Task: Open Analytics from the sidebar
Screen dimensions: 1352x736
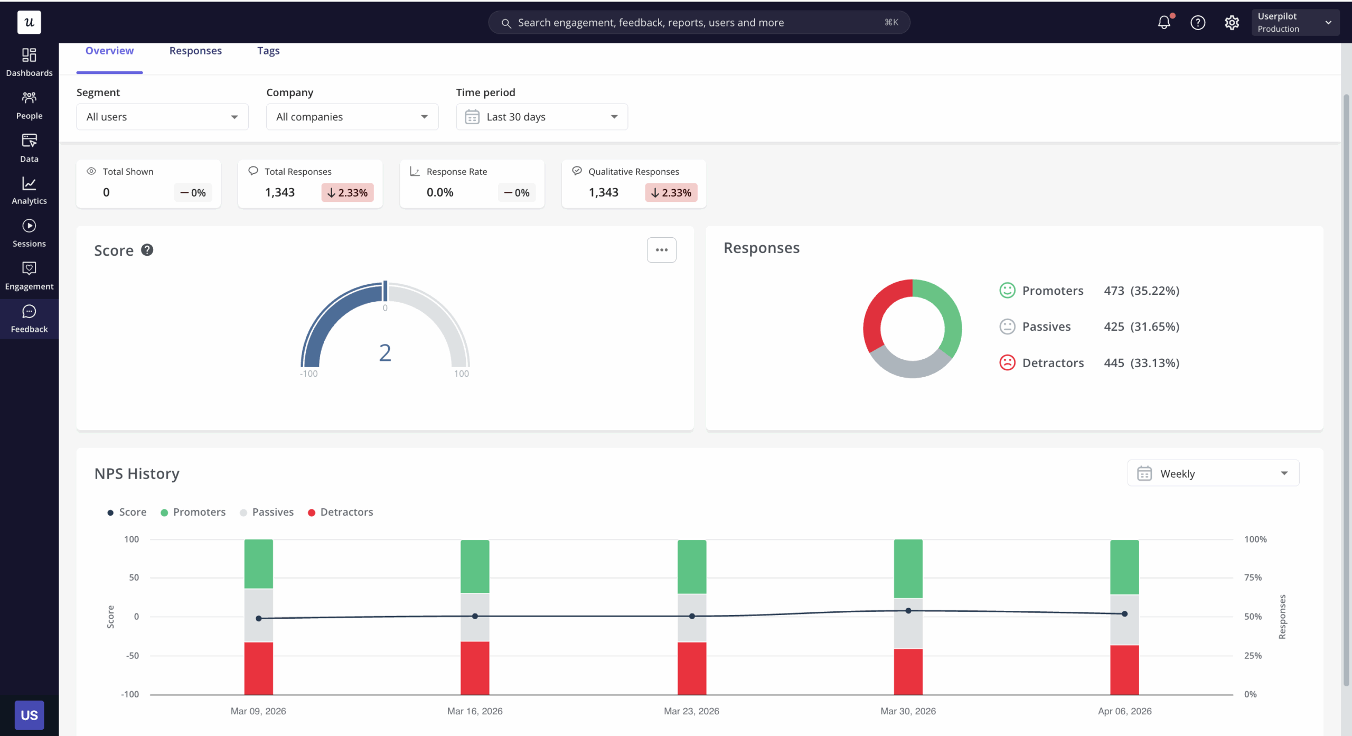Action: [x=29, y=191]
